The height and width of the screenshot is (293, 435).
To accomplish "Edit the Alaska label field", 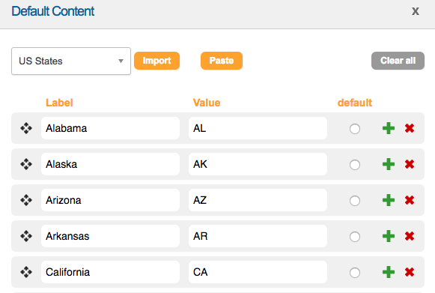I will pos(110,164).
